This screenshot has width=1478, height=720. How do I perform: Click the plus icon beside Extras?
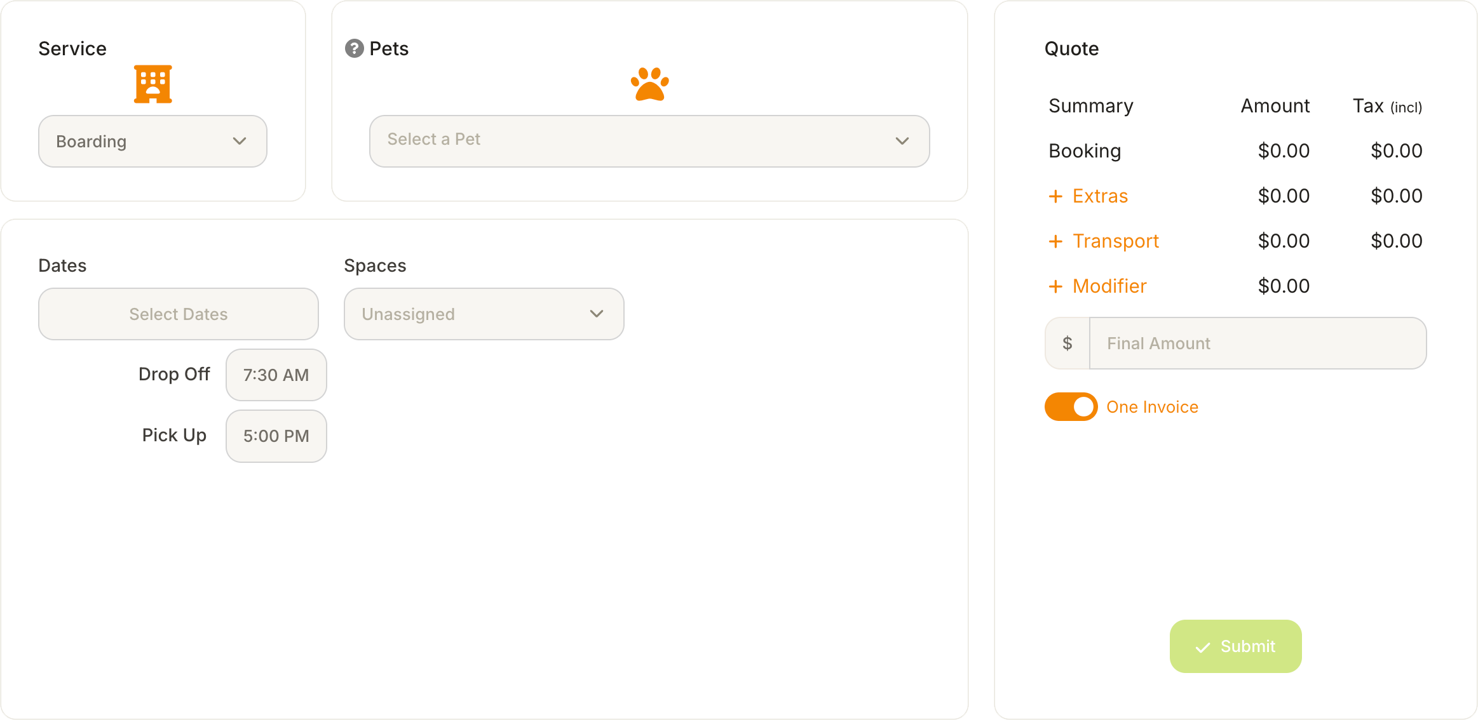[1055, 196]
